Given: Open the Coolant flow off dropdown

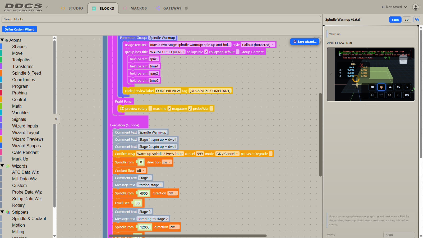Looking at the screenshot, I should click(141, 171).
